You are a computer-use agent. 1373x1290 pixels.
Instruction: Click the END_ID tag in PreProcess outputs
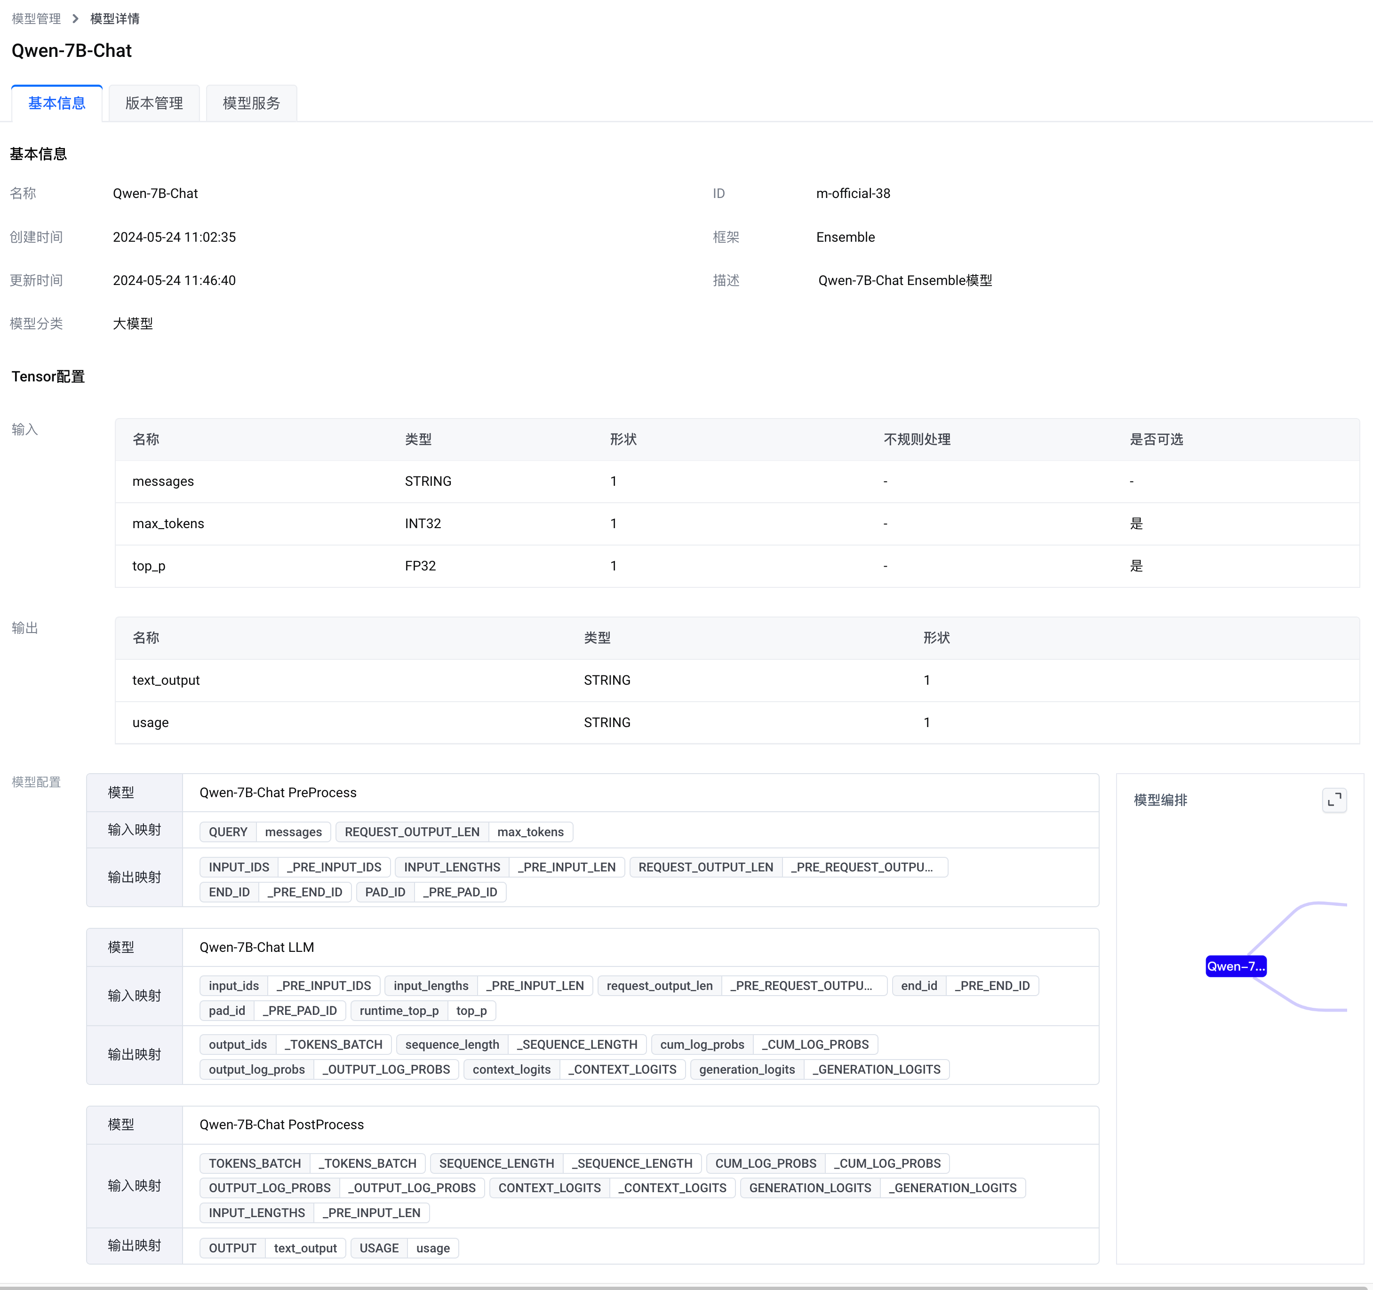[229, 892]
